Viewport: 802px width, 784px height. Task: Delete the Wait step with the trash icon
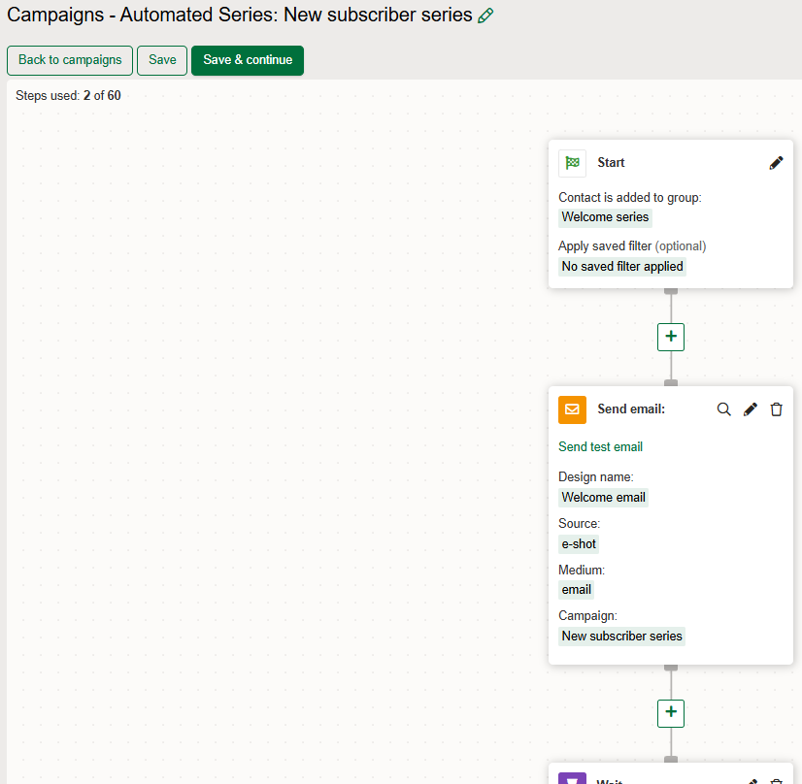[776, 779]
